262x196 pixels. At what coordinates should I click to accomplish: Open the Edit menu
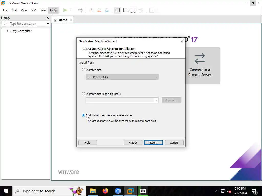click(14, 10)
